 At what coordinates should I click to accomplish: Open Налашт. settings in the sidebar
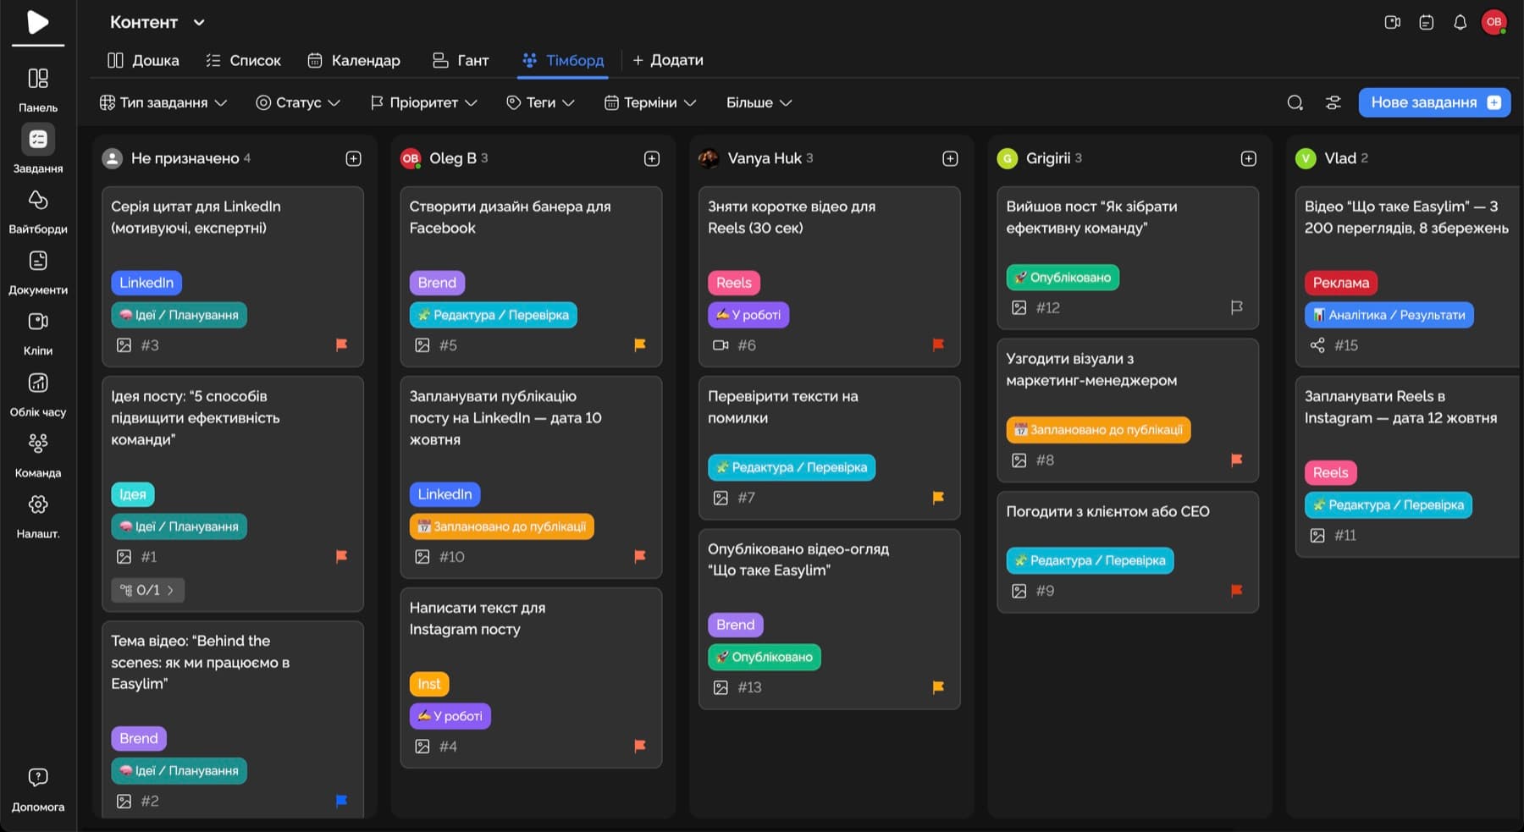[x=38, y=516]
